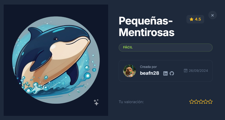Click the orca whale machine image

point(56,60)
